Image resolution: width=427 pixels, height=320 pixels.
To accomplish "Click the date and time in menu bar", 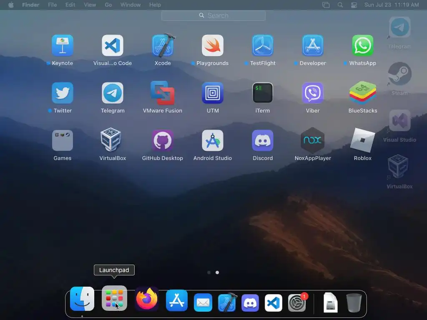I will tap(392, 5).
